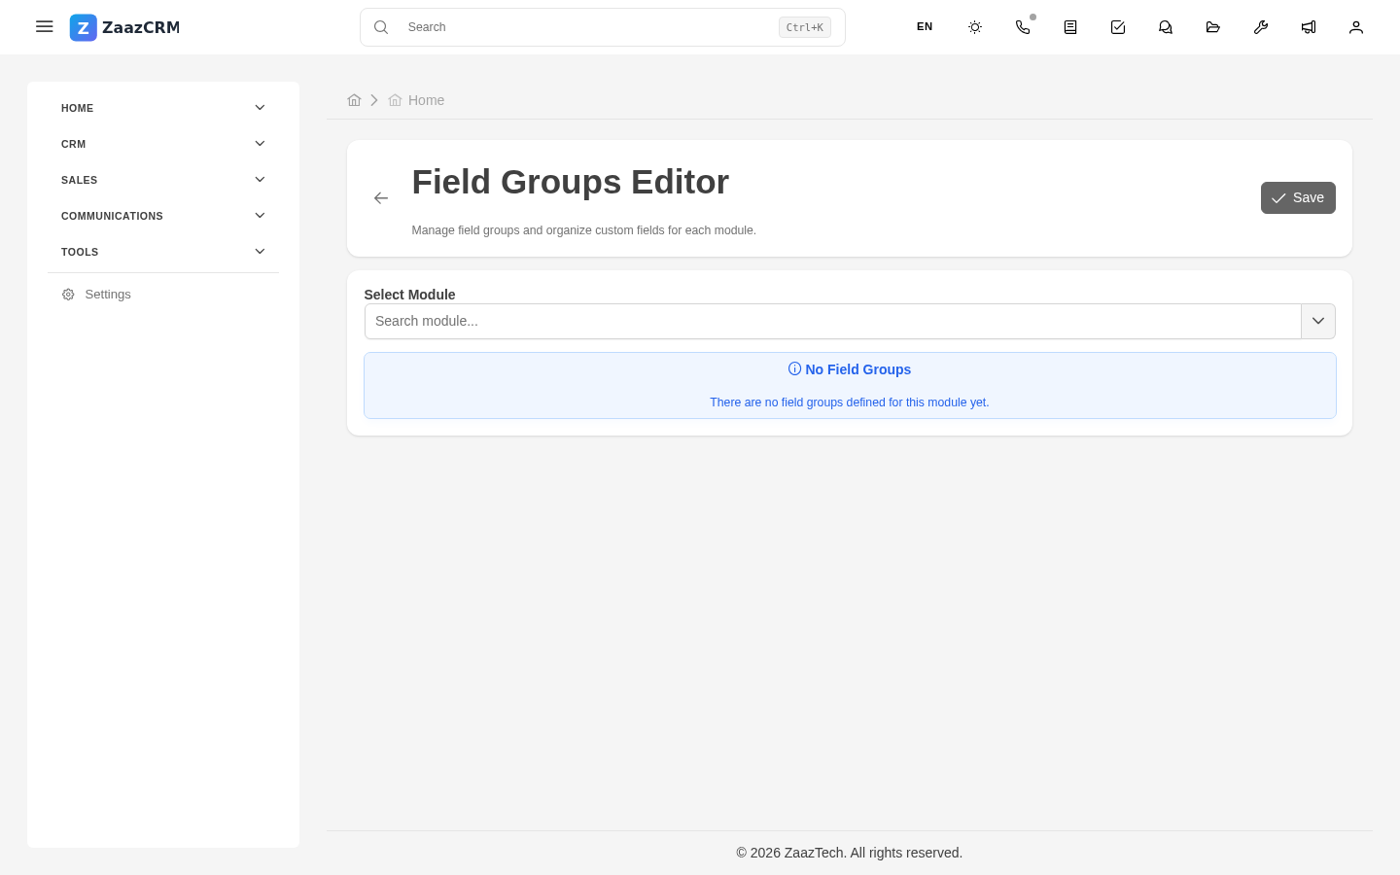1400x875 pixels.
Task: Click the ZaazCRM logo
Action: [x=124, y=27]
